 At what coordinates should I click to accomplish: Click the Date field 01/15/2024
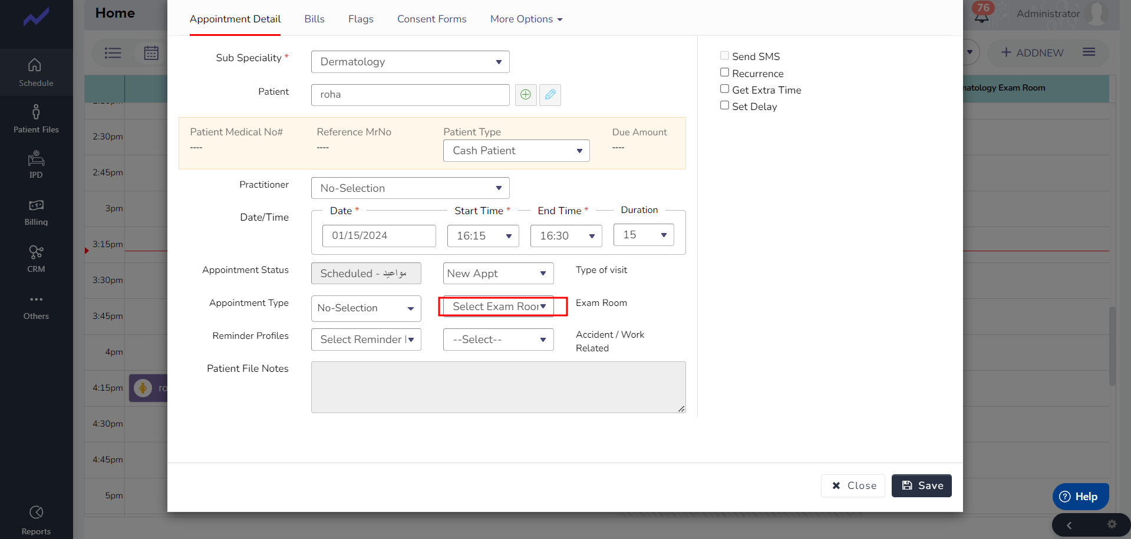point(379,236)
